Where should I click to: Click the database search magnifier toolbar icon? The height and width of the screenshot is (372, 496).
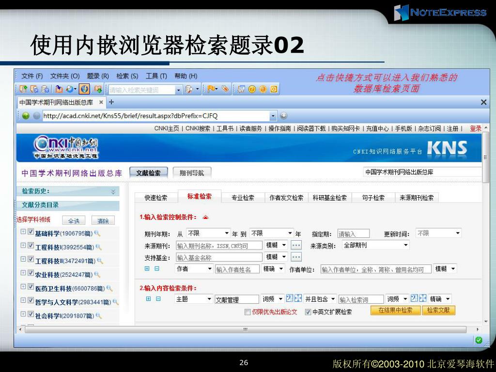point(189,89)
